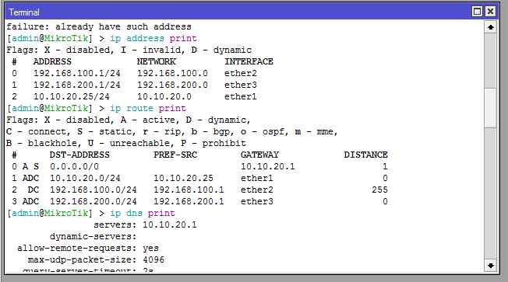Click network 10.10.20.0 value
Viewport: 508px width, 282px height.
coord(164,96)
